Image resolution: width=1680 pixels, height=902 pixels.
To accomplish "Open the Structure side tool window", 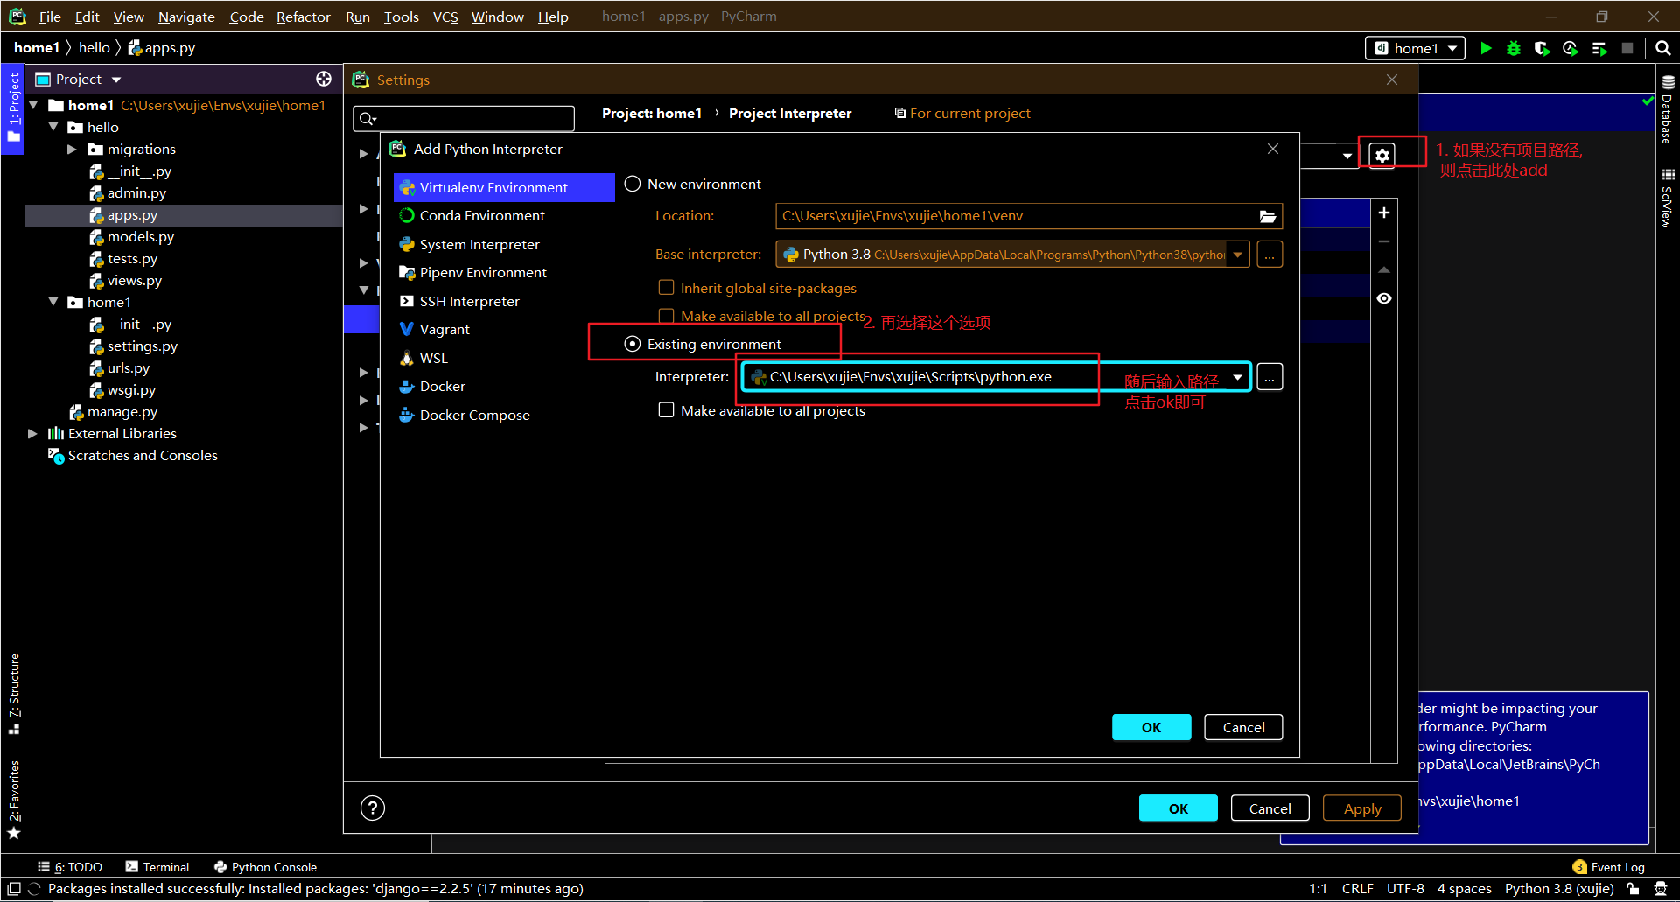I will 14,693.
